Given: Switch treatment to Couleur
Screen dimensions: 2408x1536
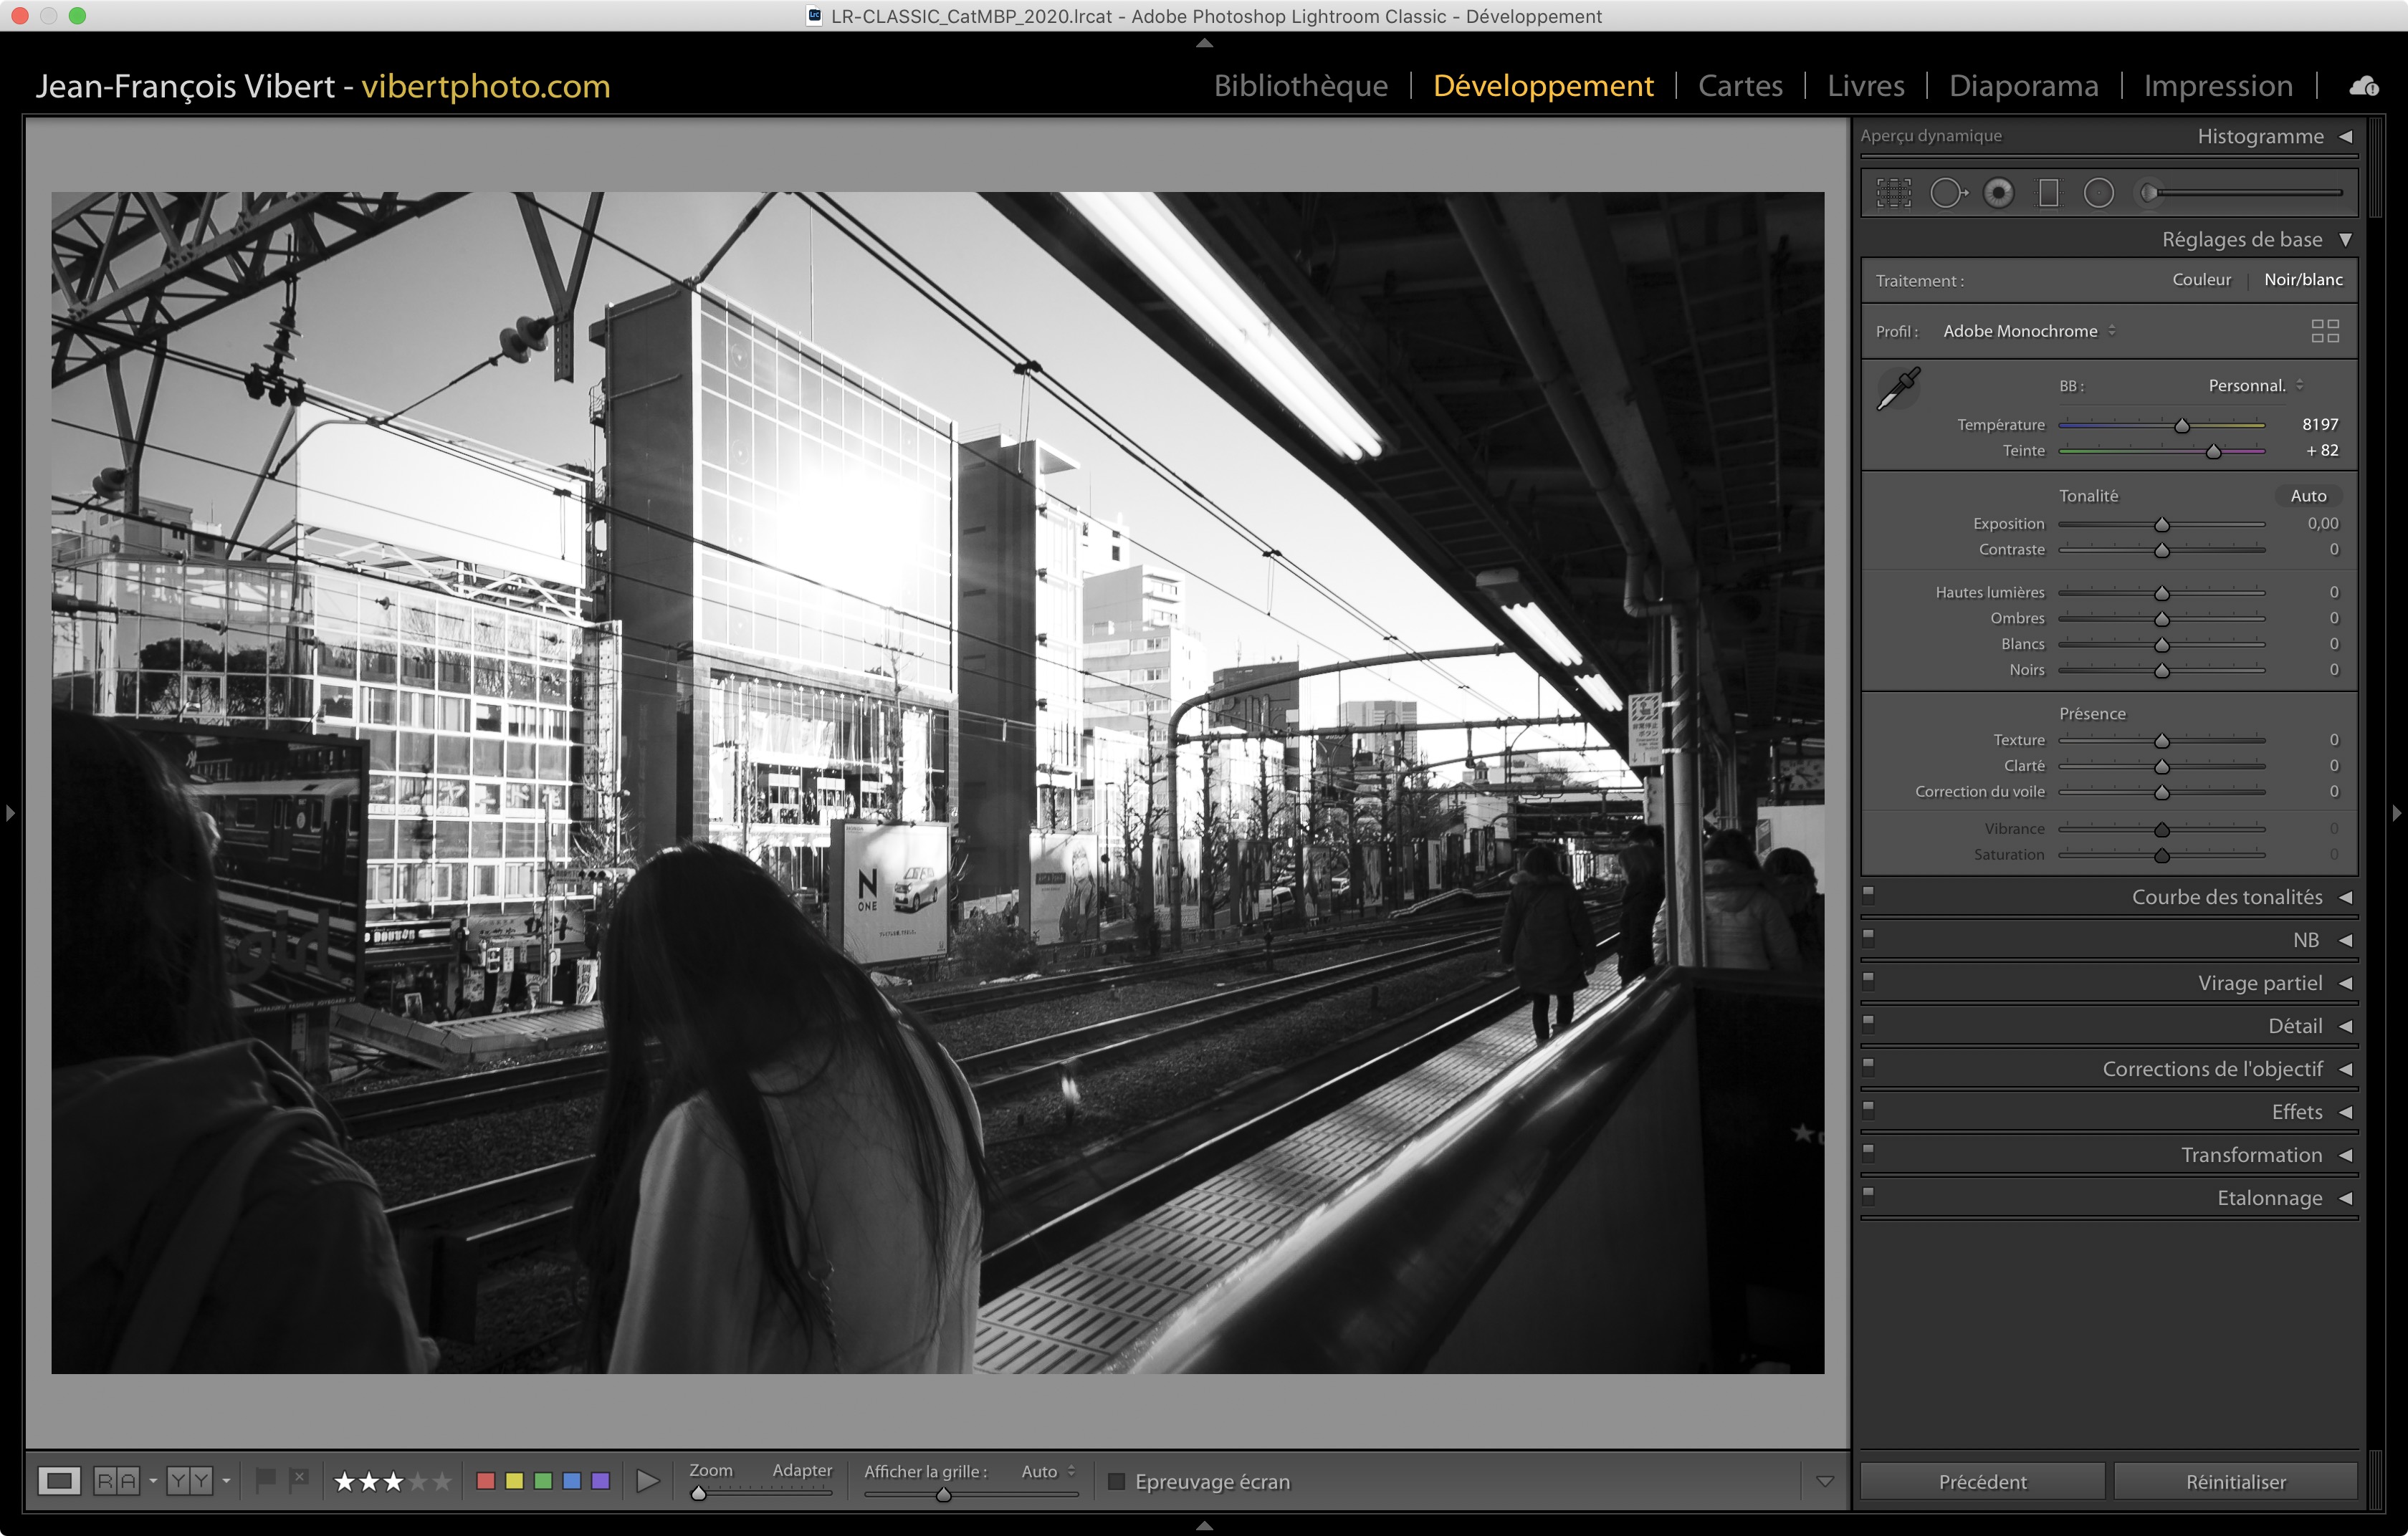Looking at the screenshot, I should [2200, 280].
